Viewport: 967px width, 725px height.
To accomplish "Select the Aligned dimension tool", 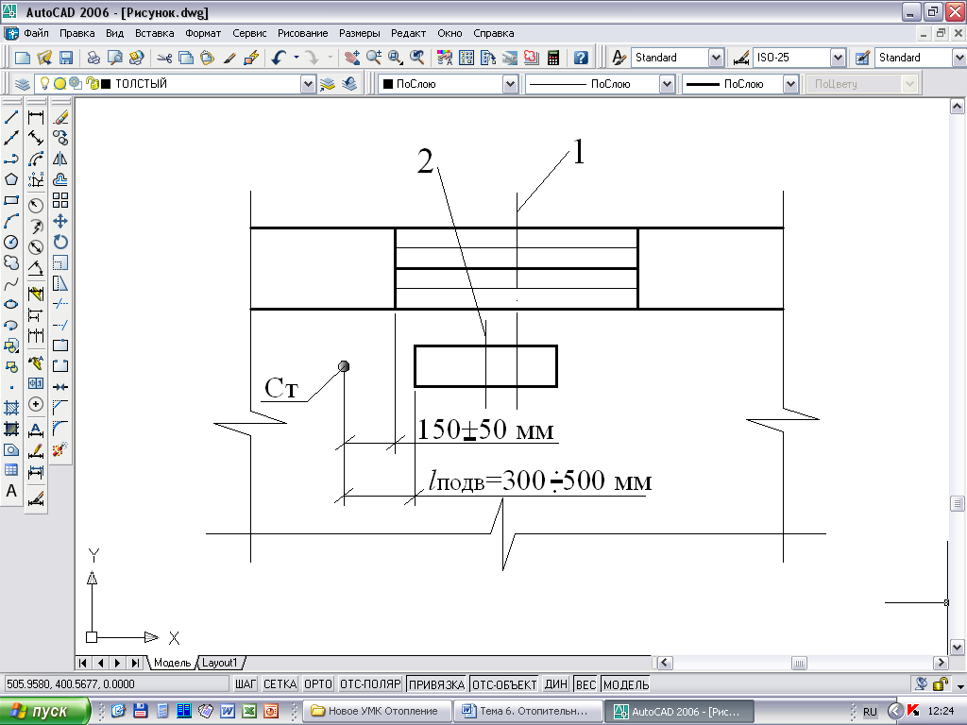I will [x=36, y=138].
